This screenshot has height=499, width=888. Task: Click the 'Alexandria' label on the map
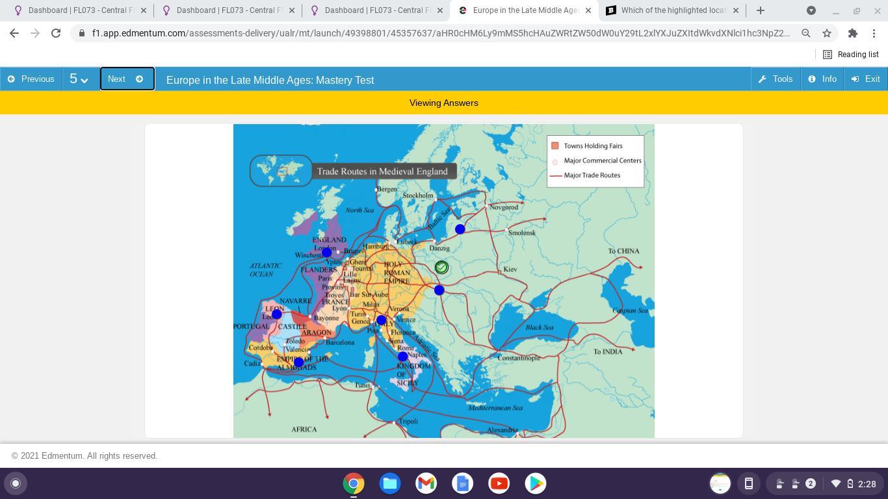tap(503, 430)
